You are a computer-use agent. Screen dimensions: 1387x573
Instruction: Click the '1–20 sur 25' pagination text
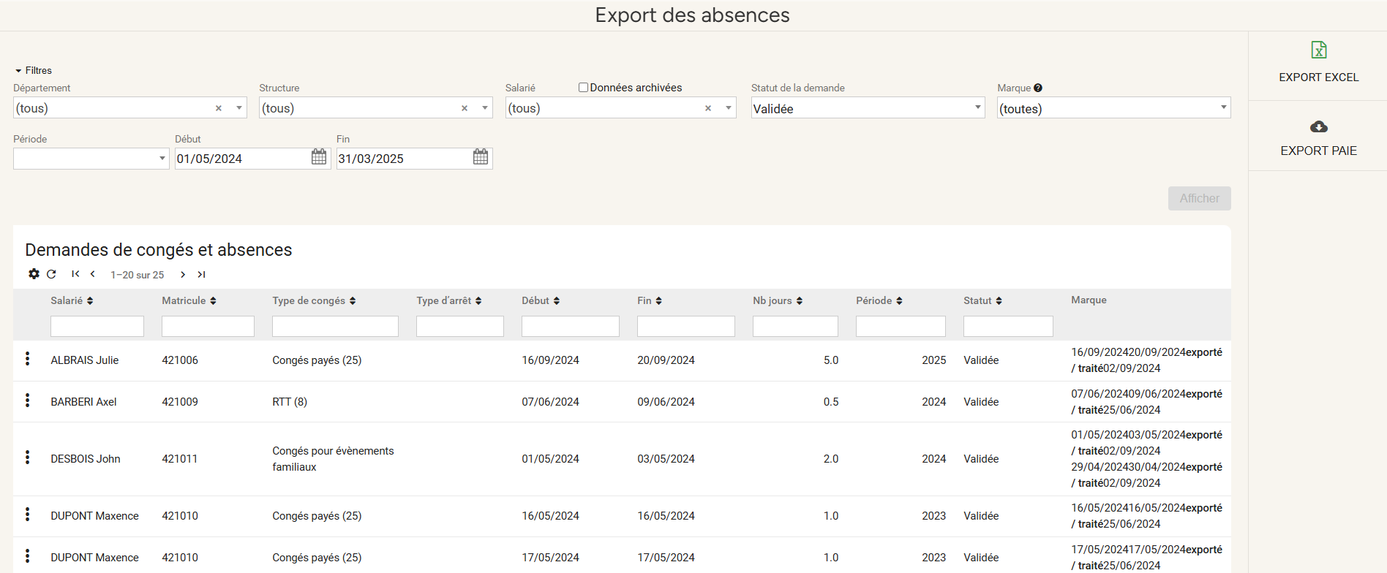point(137,275)
